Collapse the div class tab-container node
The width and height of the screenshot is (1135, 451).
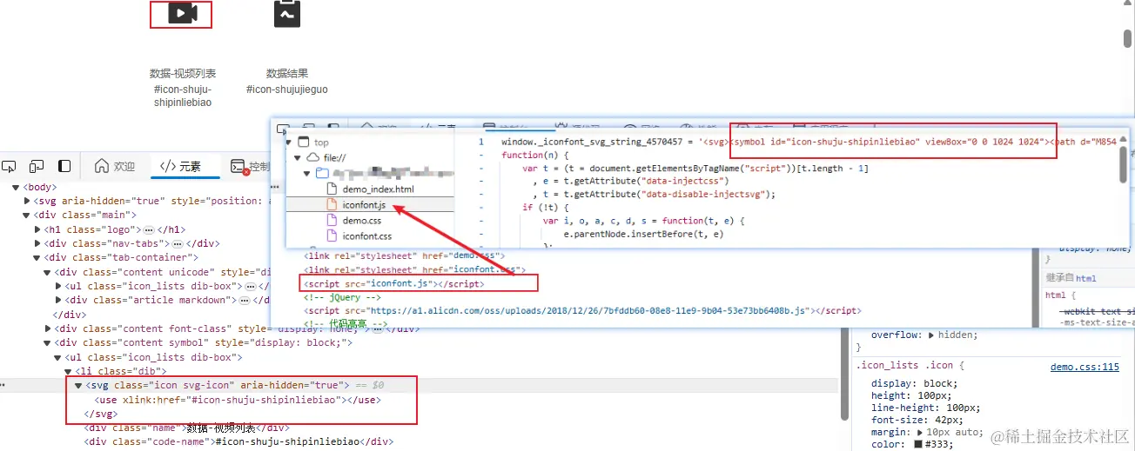tap(37, 257)
